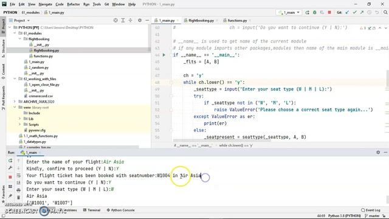Click master Git branch in status bar
This screenshot has width=389, height=219.
[x=372, y=216]
